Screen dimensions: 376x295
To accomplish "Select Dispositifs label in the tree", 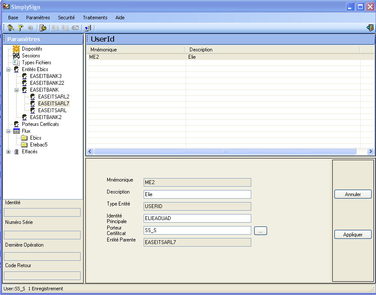I will coord(32,49).
